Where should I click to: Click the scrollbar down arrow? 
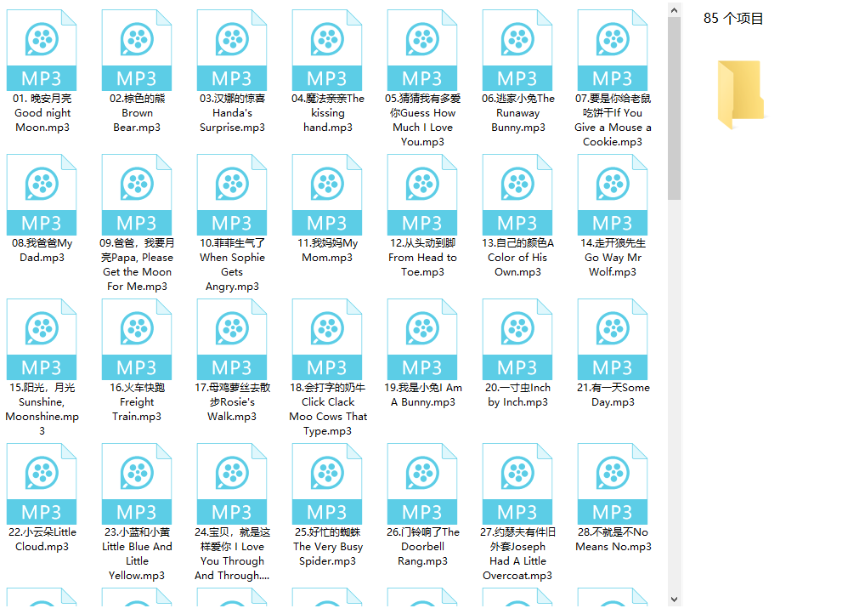tap(674, 599)
